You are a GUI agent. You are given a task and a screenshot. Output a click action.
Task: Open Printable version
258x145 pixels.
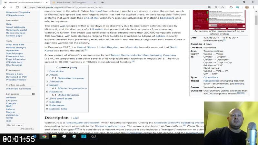tap(16, 80)
